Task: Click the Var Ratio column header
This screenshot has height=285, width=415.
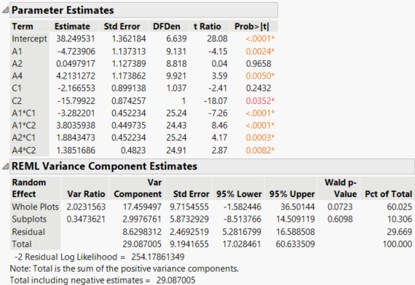Action: click(86, 194)
